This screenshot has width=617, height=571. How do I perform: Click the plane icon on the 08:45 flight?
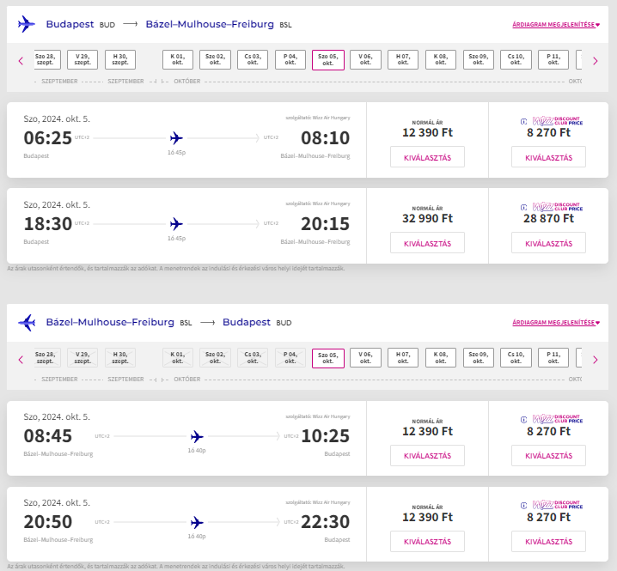pyautogui.click(x=197, y=436)
